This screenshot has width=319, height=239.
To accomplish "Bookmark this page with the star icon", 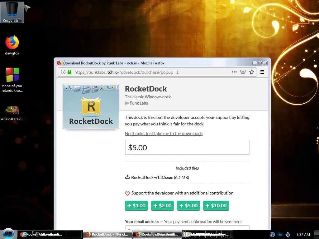I will 252,72.
